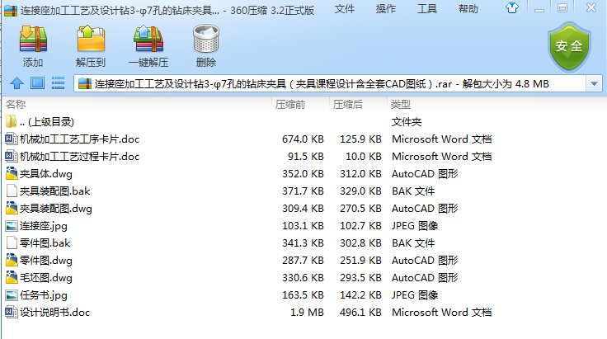Click the 293.5 KB compressed size value

360,278
